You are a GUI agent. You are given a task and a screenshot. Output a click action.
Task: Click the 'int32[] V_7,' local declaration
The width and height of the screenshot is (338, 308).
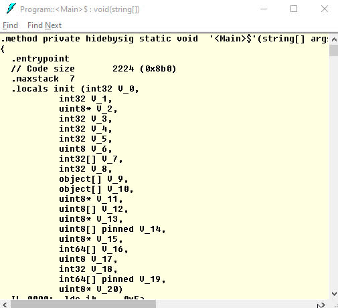pos(91,159)
